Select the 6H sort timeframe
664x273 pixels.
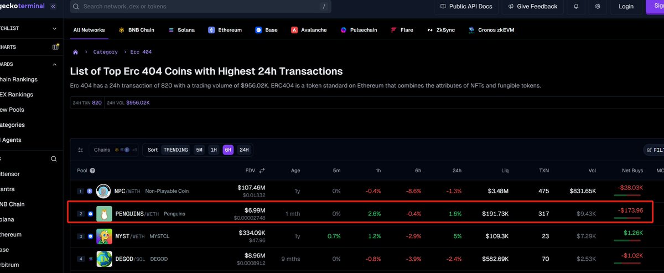tap(228, 150)
